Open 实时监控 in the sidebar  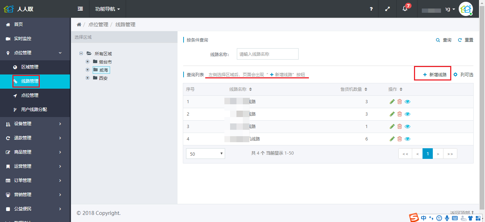coord(35,39)
